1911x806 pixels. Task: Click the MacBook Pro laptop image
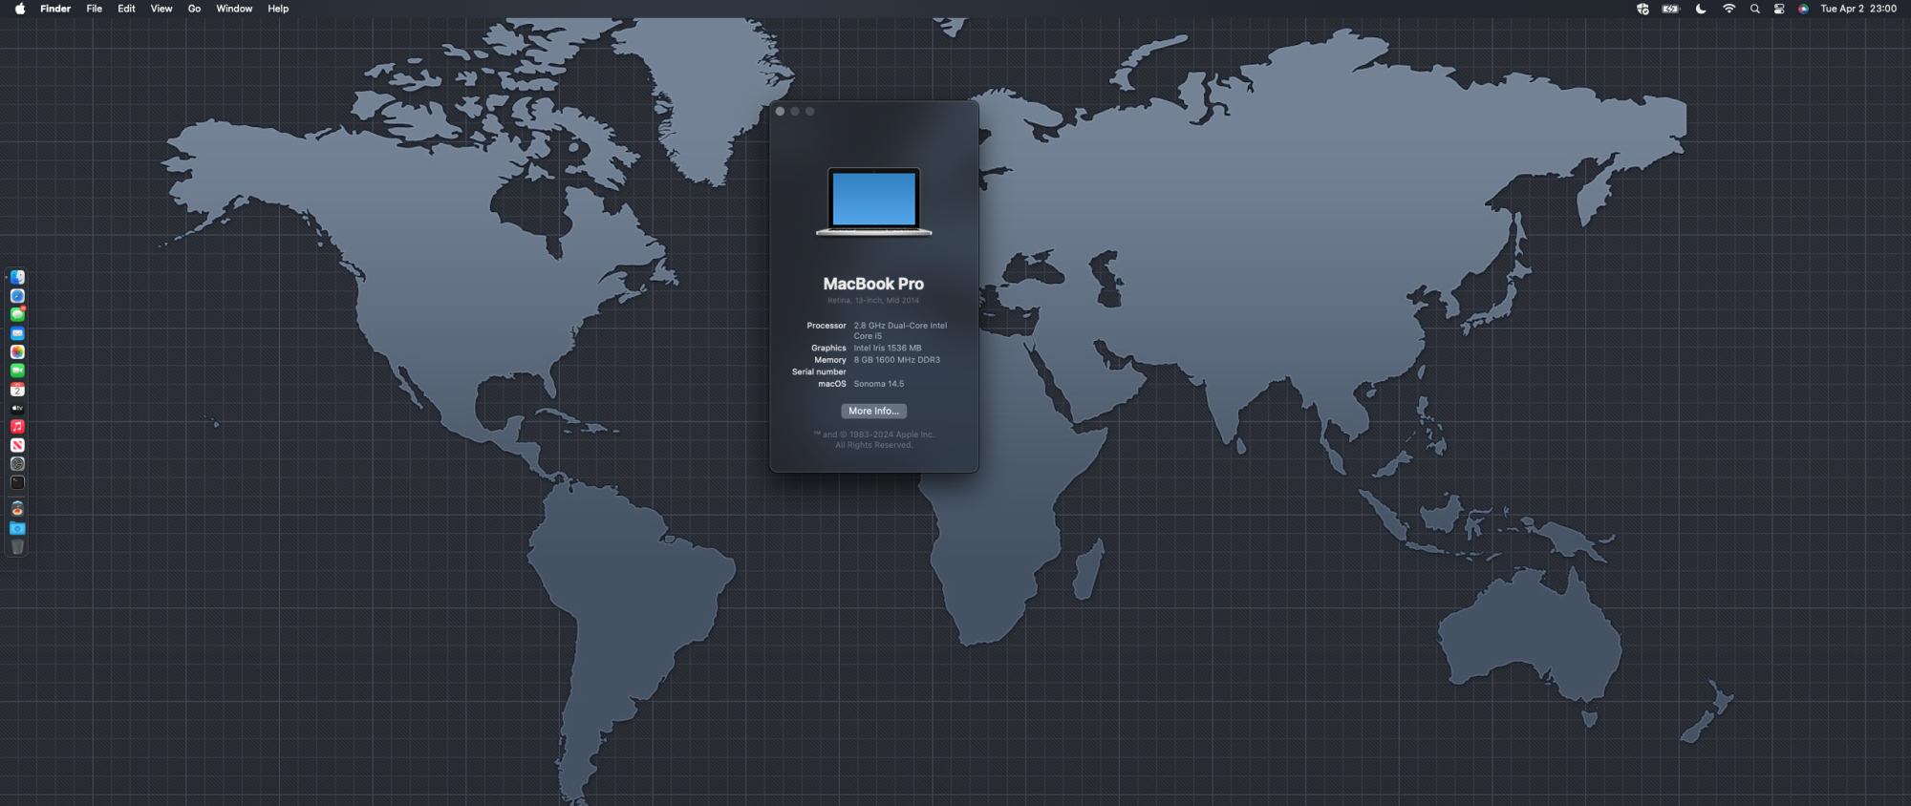(873, 201)
